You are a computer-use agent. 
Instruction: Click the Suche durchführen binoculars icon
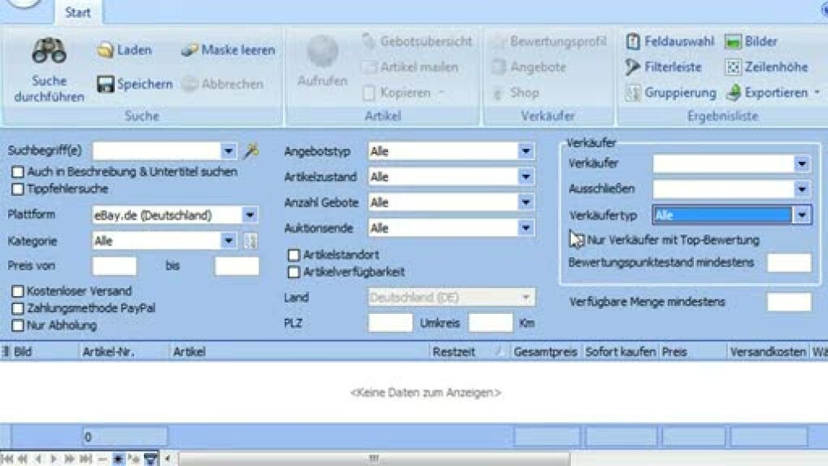49,53
